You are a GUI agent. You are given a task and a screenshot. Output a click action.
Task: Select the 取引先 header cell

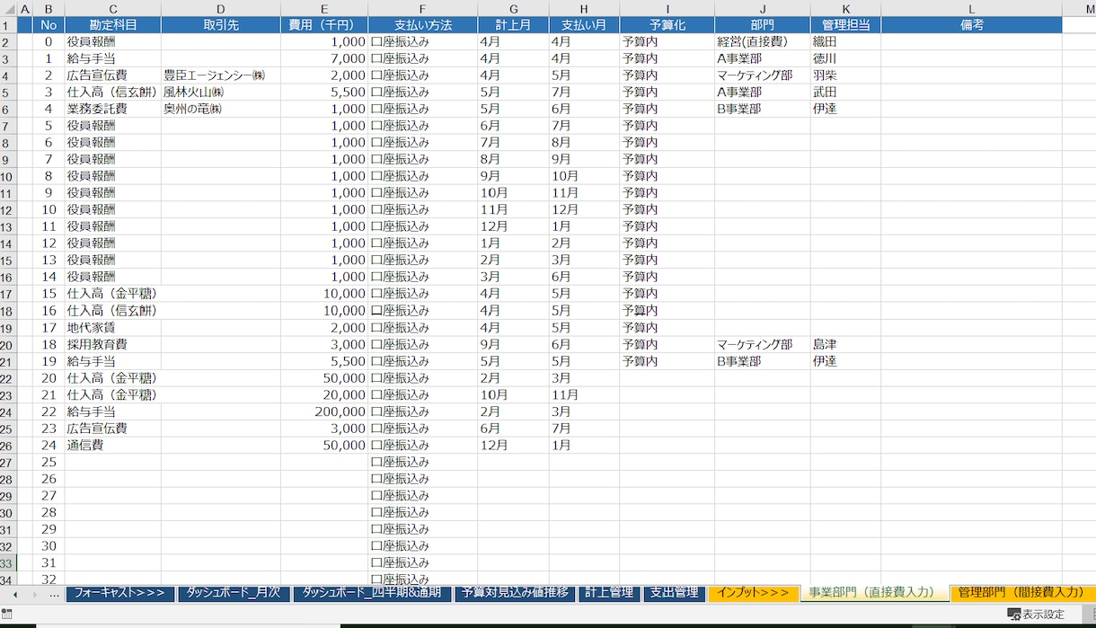point(221,25)
